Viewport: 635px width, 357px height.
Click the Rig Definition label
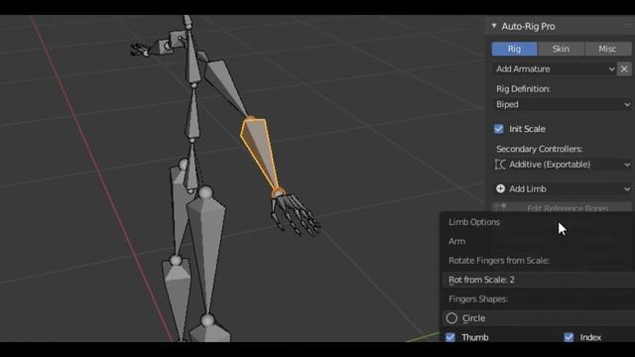(523, 89)
